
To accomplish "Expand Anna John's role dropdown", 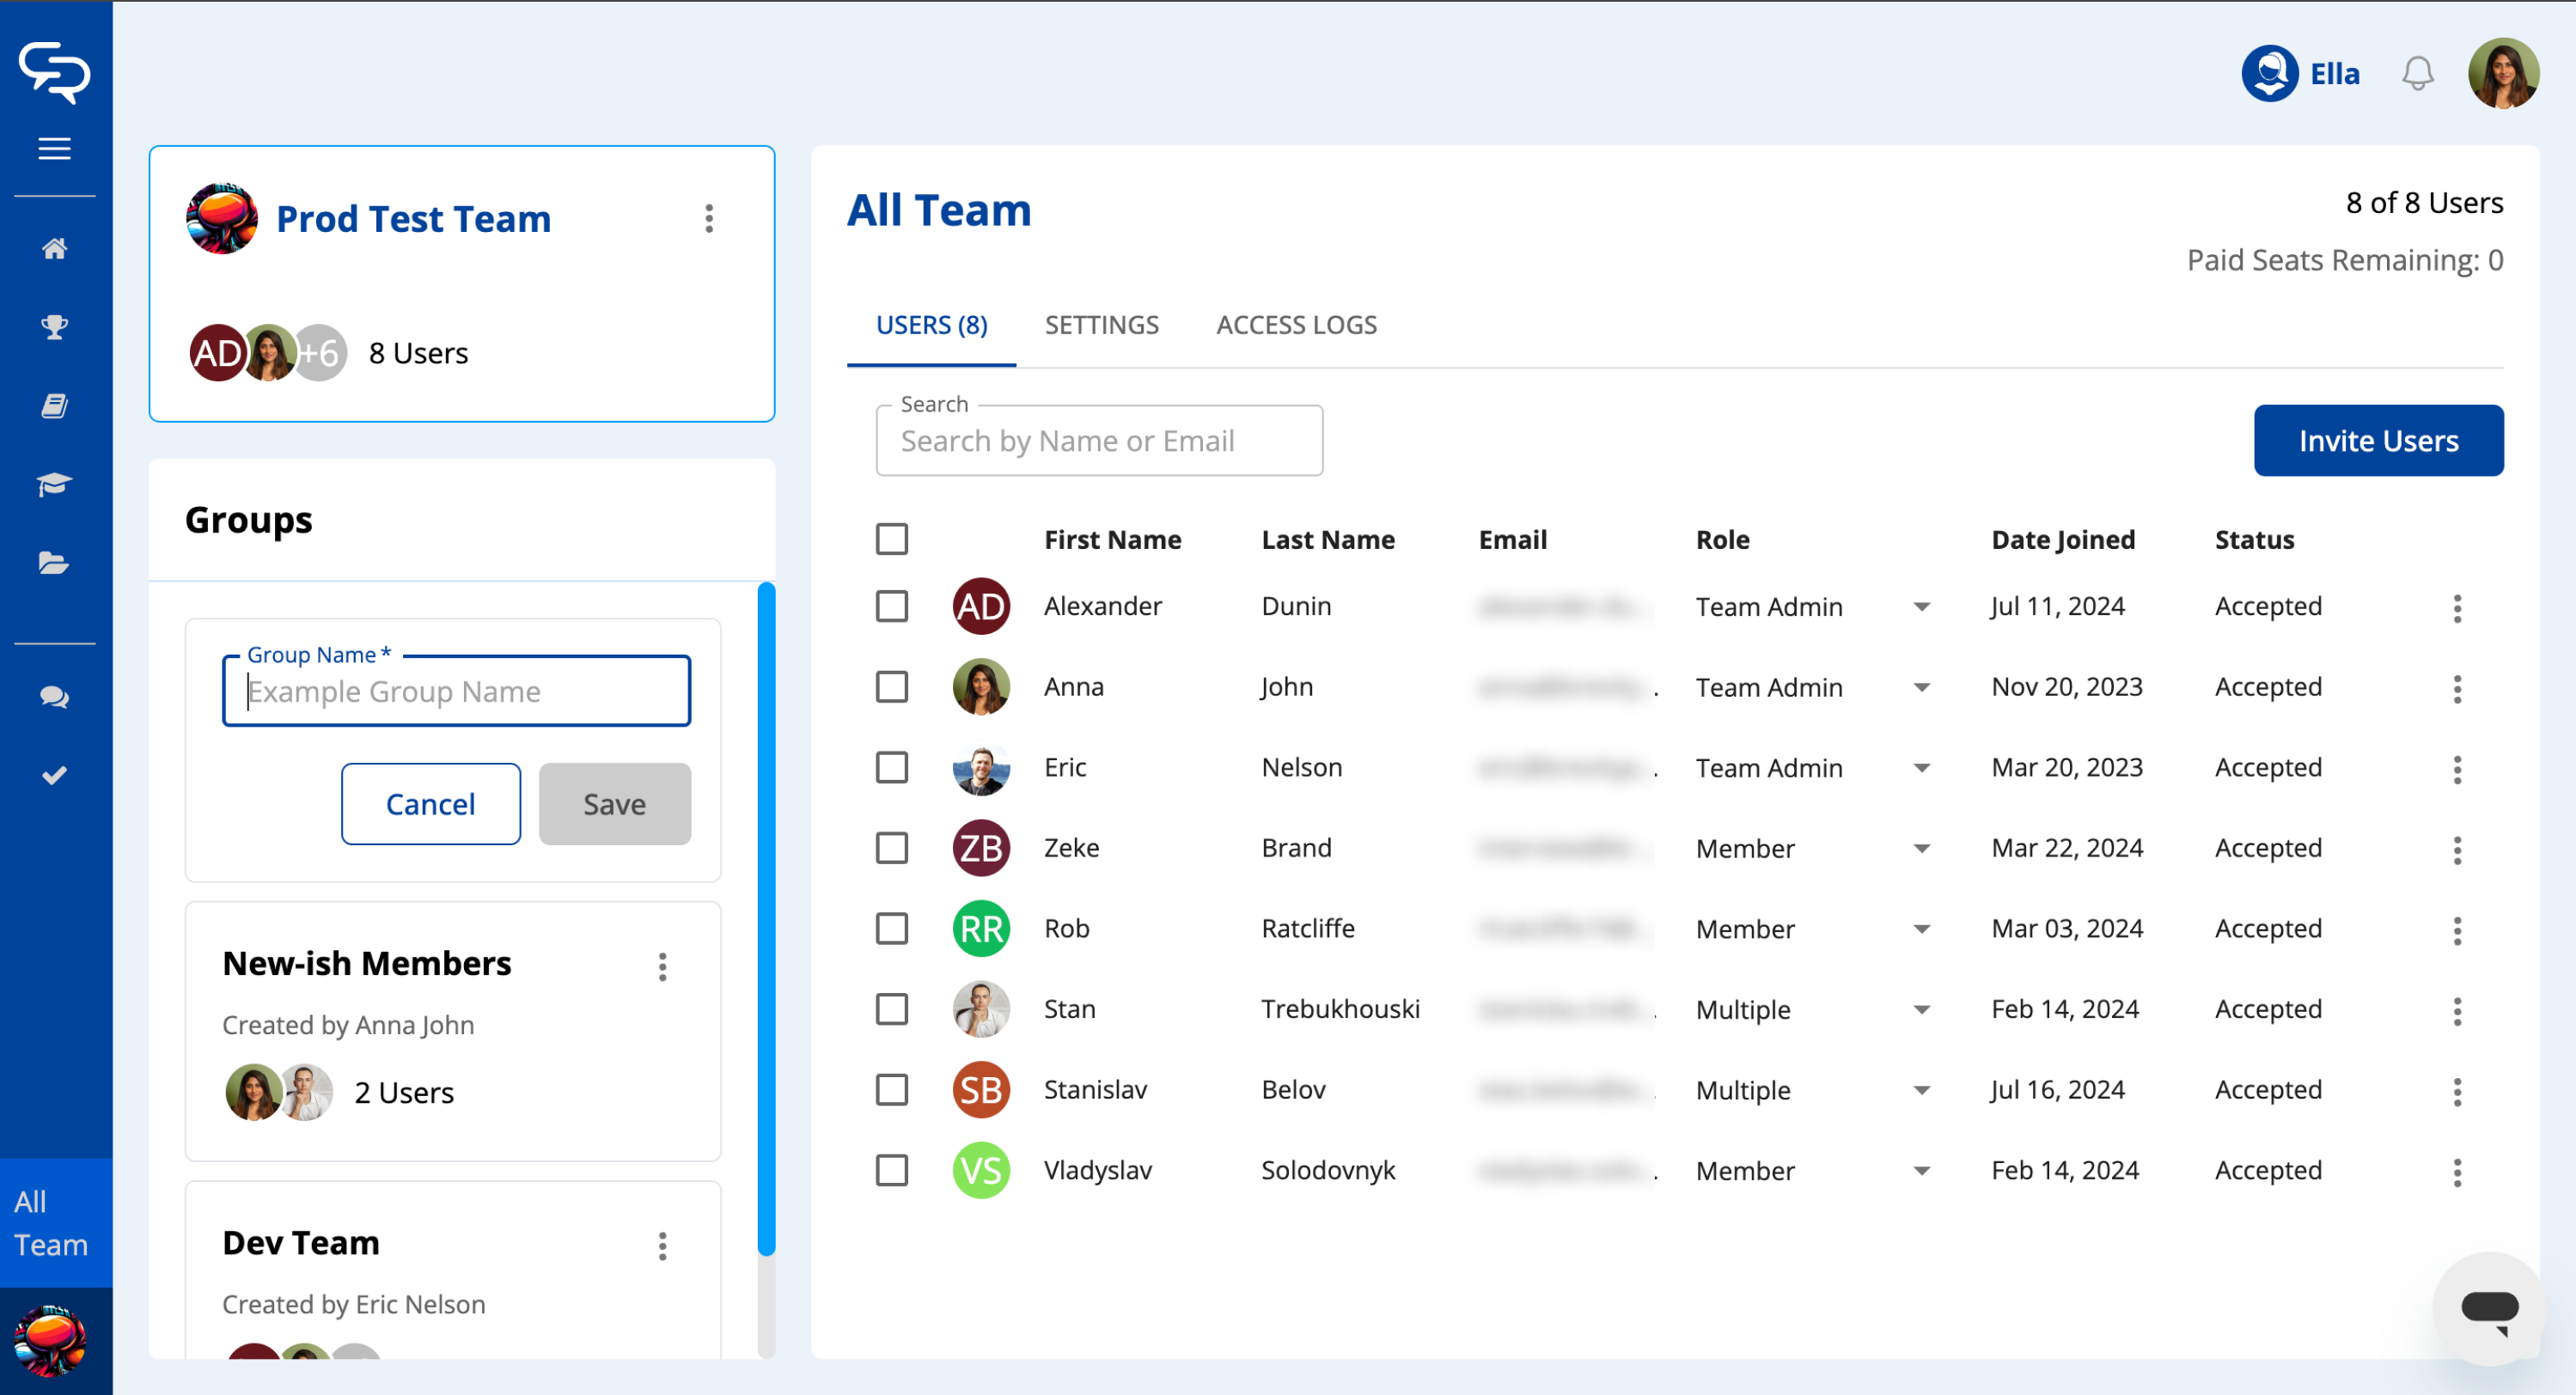I will 1921,687.
